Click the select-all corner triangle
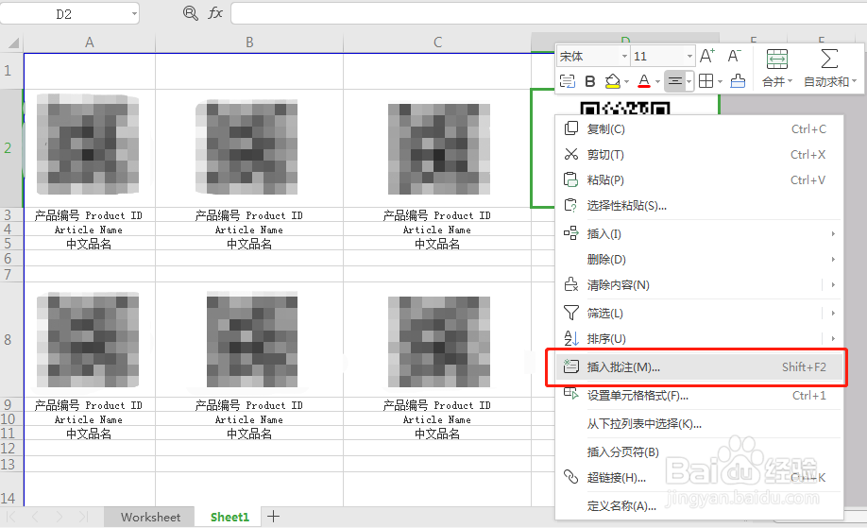Image resolution: width=867 pixels, height=528 pixels. [x=12, y=43]
